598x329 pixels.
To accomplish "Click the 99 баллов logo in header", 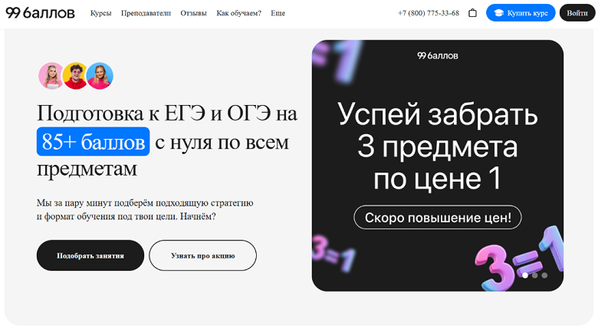I will pos(41,13).
